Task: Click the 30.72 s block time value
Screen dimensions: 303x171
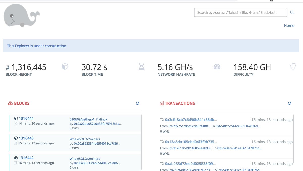Action: pyautogui.click(x=94, y=67)
